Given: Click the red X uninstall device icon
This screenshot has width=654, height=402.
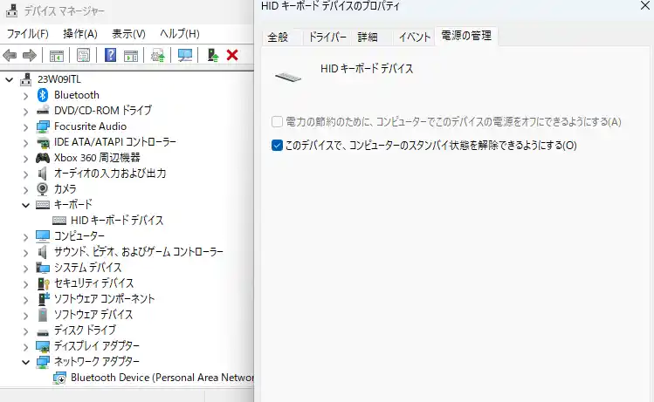Looking at the screenshot, I should click(x=232, y=56).
